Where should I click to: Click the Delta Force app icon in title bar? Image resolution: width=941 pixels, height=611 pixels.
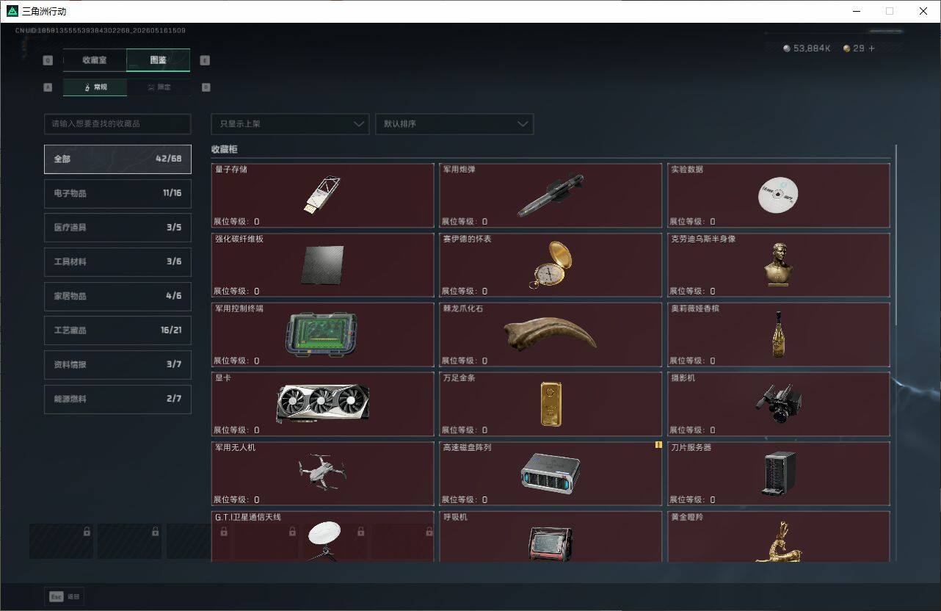12,11
